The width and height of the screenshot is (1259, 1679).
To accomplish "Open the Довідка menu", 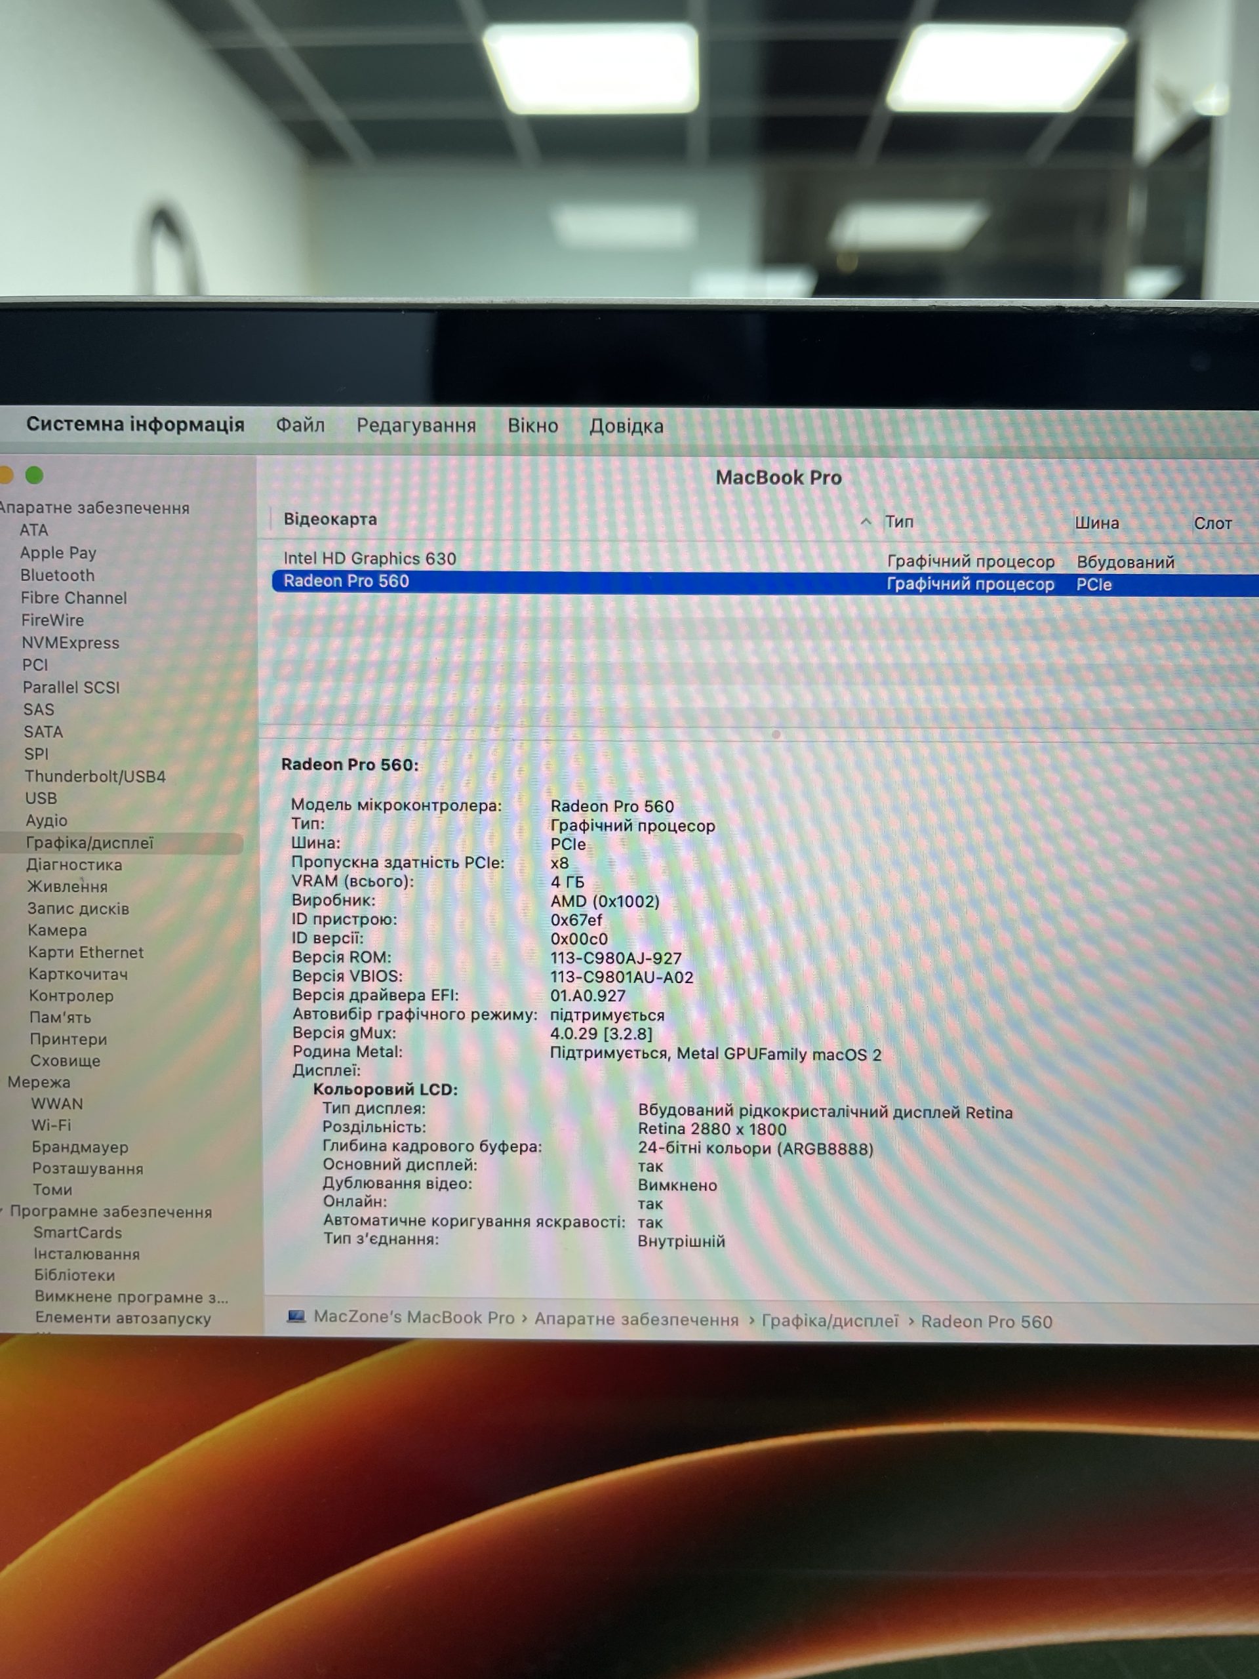I will (x=626, y=426).
